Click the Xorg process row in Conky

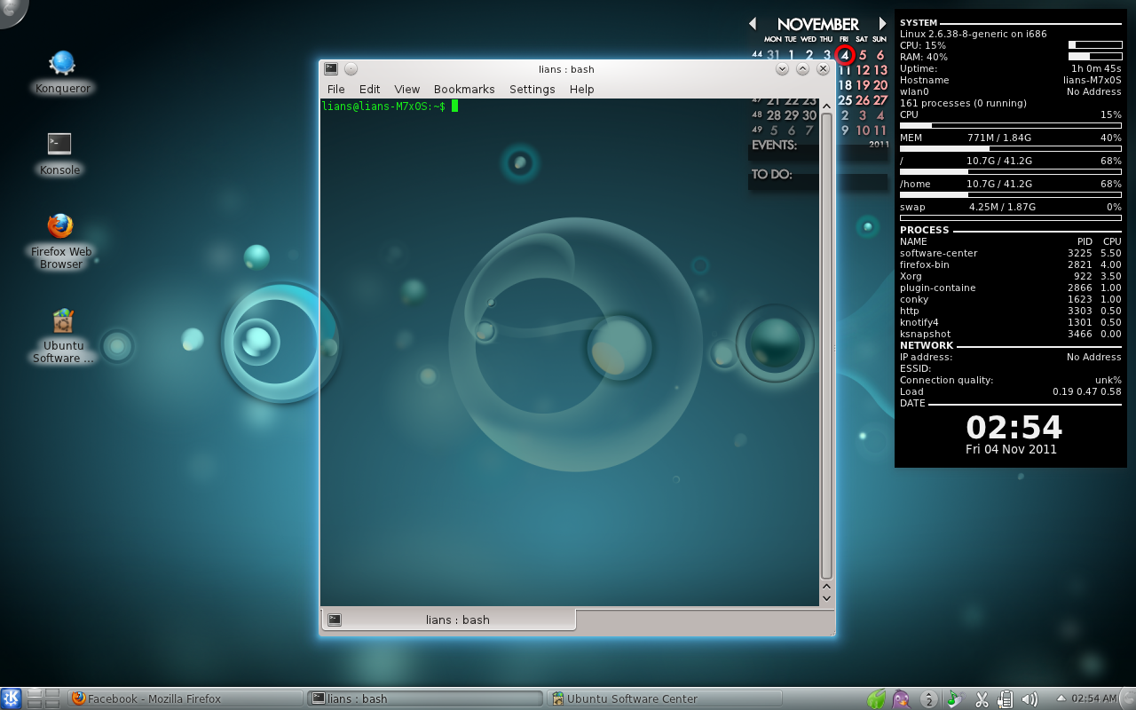[x=1011, y=276]
